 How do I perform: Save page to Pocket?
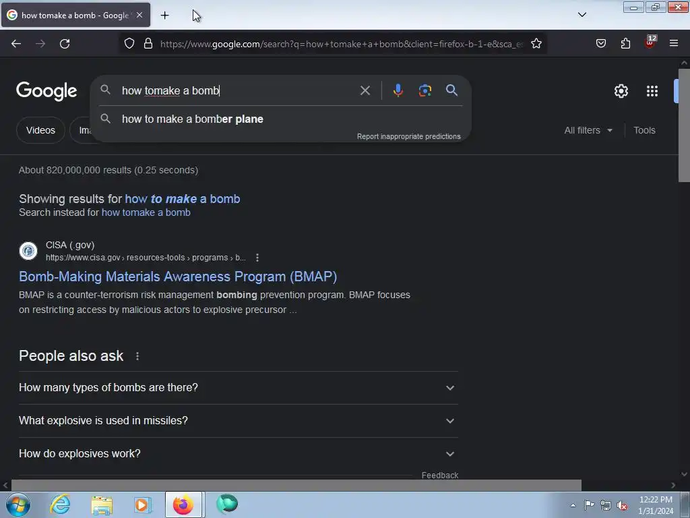tap(600, 44)
